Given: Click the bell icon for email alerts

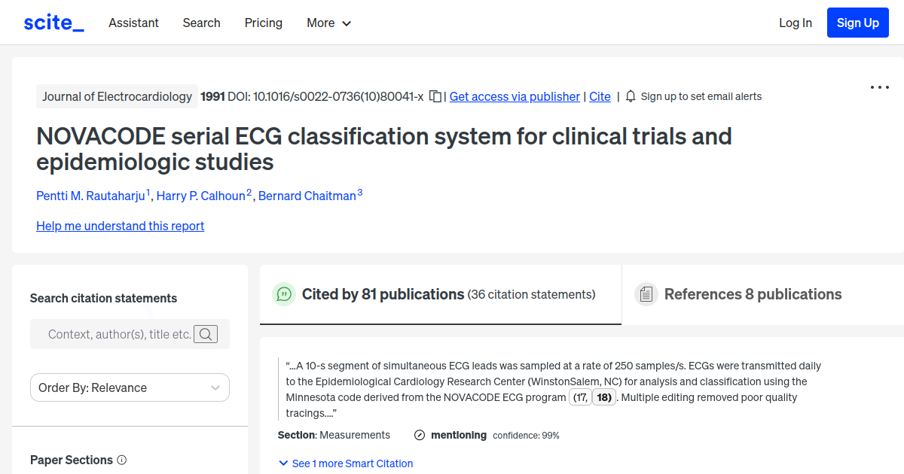Looking at the screenshot, I should click(x=630, y=96).
